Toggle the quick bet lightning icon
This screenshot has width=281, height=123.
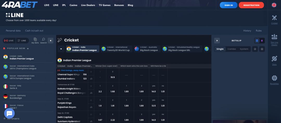click(x=262, y=41)
